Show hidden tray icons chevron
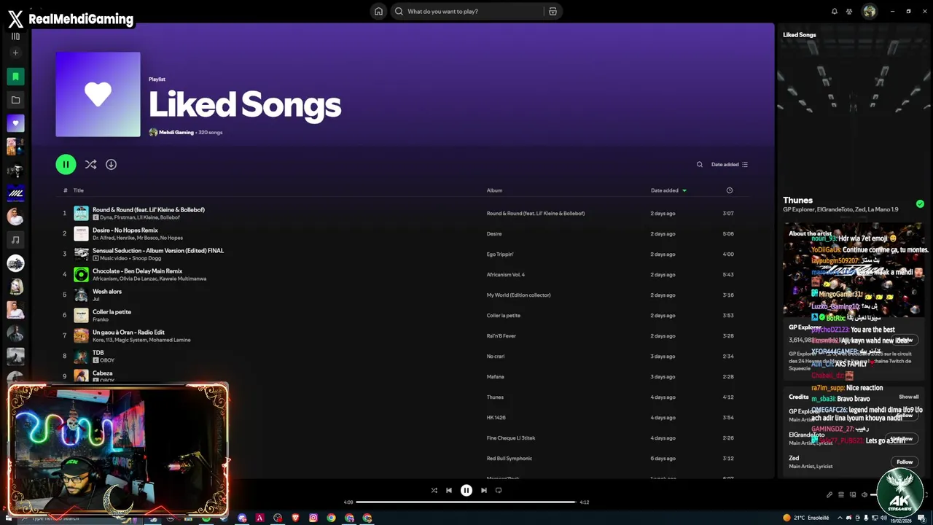The height and width of the screenshot is (525, 933). tap(840, 518)
